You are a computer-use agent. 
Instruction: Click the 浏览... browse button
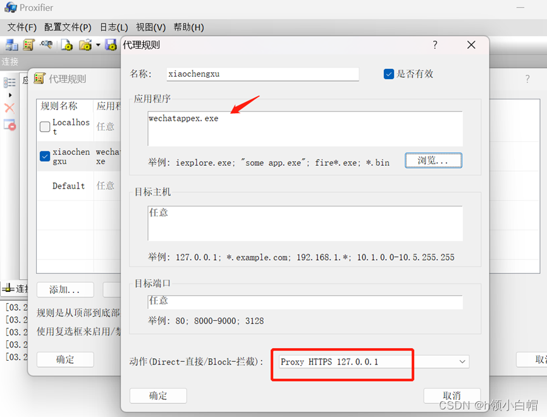[x=433, y=161]
